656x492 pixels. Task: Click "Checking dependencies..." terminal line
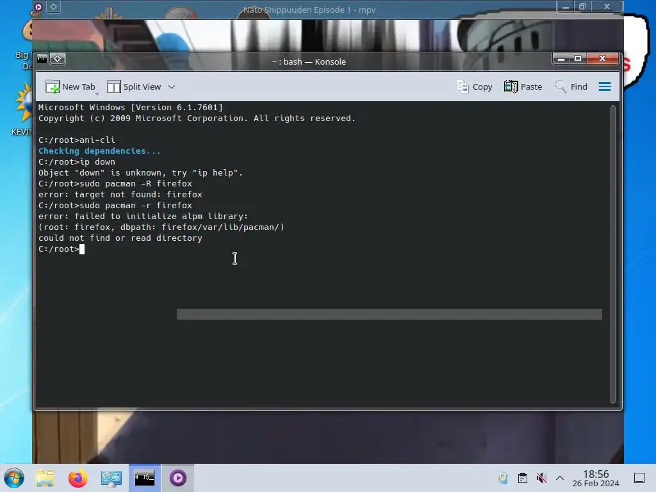pos(99,151)
